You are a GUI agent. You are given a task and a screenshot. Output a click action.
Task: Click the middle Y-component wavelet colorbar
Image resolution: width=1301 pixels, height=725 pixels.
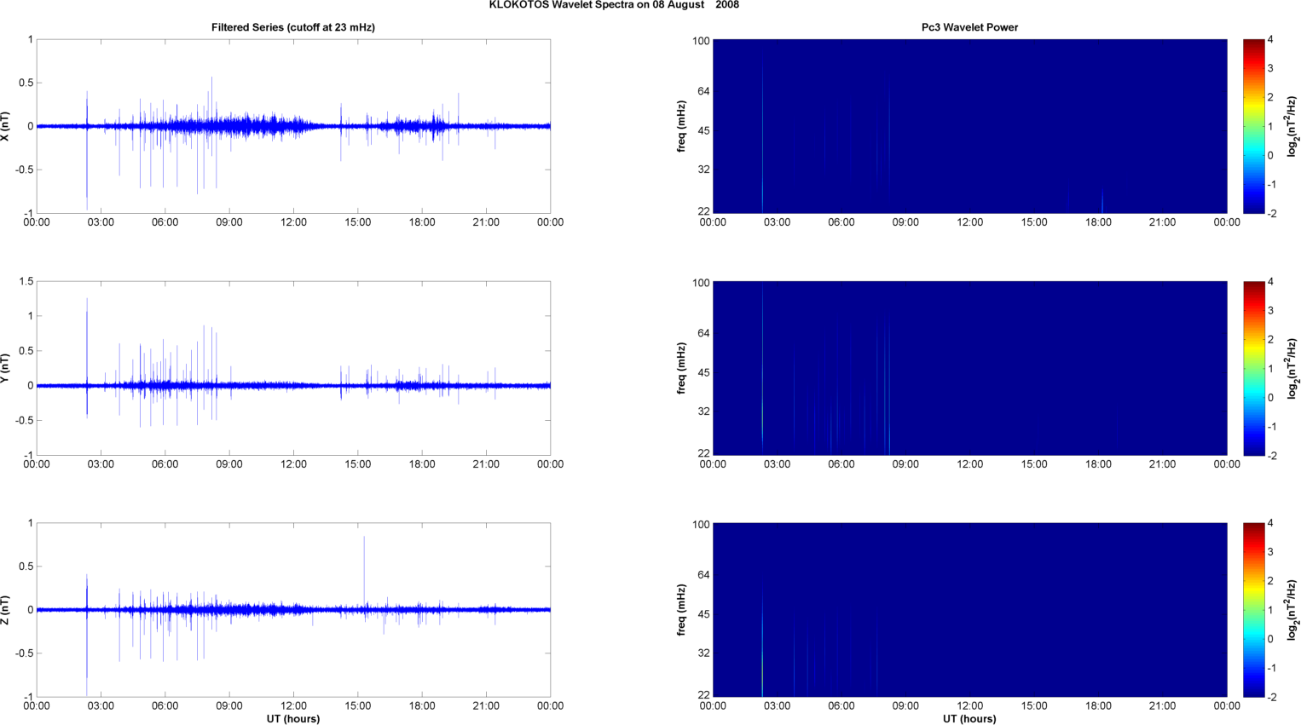pos(1253,368)
